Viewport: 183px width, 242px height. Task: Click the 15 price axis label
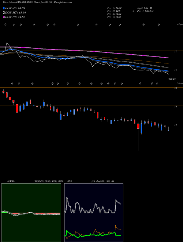coord(175,88)
